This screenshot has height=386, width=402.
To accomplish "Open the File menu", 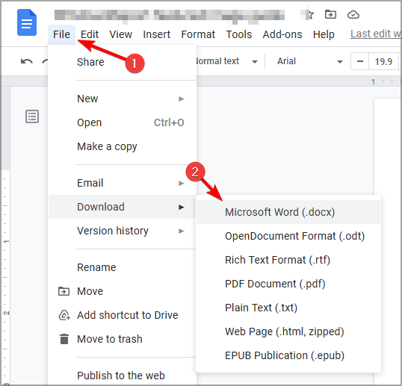I will click(x=61, y=34).
